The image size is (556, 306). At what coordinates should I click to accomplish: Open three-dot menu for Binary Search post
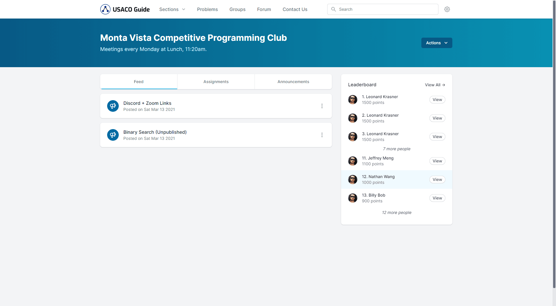coord(322,135)
